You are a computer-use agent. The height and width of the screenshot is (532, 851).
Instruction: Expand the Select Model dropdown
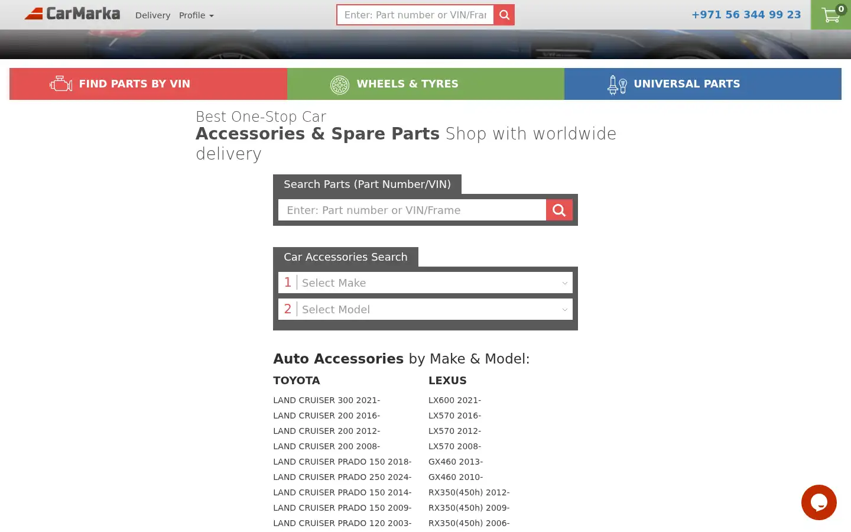tap(425, 309)
